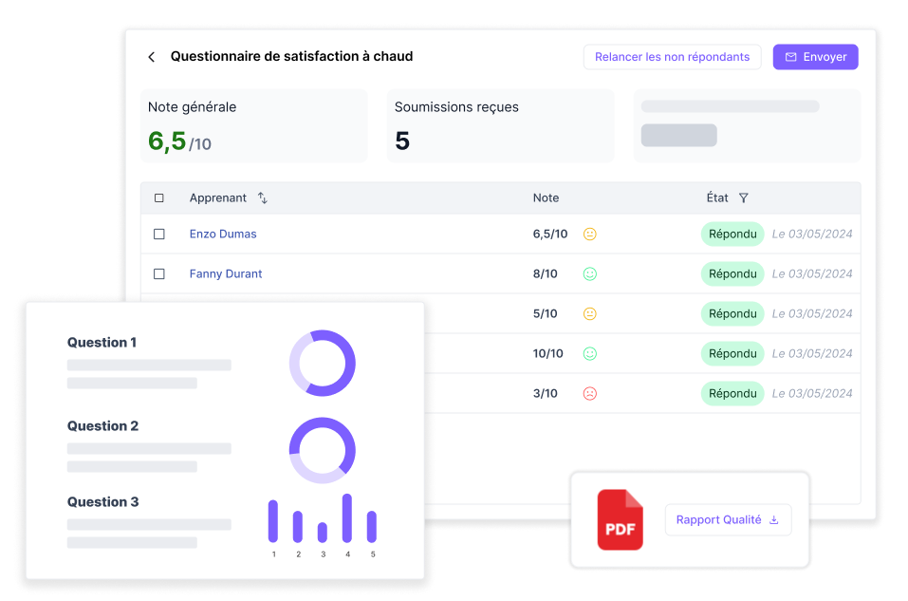This screenshot has height=601, width=908.
Task: Click sad face icon beside 3/10
Action: pos(589,393)
